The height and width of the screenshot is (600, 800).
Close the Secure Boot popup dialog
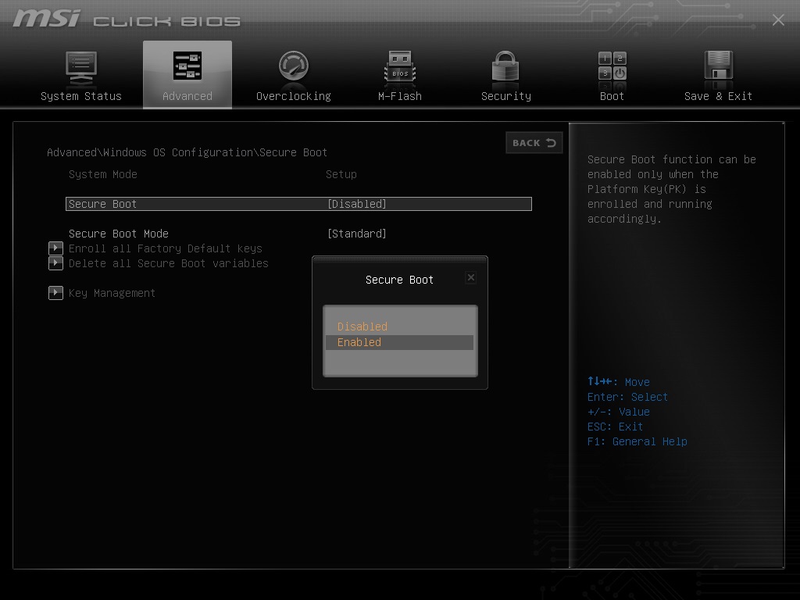471,277
